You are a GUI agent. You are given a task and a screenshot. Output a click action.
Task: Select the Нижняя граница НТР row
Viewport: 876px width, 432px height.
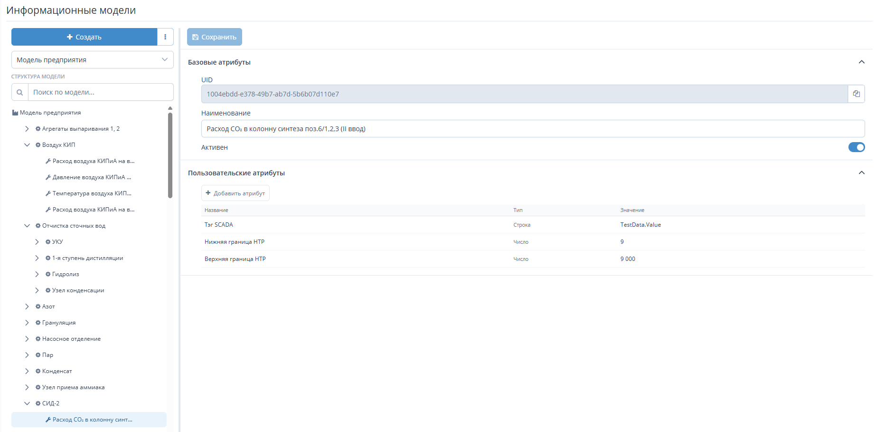pos(533,242)
